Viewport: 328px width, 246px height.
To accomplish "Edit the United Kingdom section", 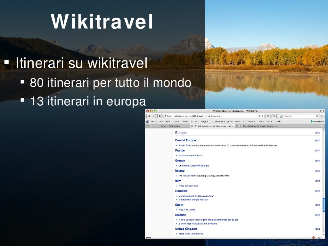I will point(318,229).
